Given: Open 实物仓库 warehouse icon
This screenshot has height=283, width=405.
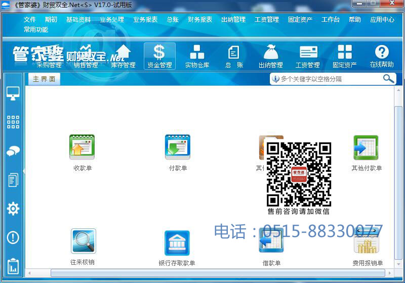Looking at the screenshot, I should (197, 57).
